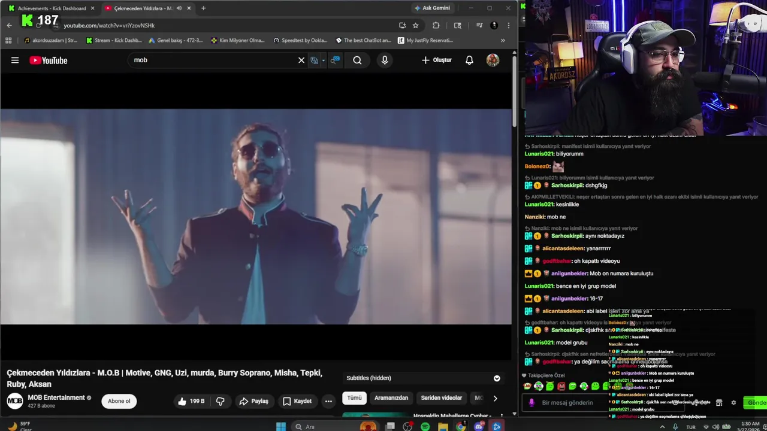This screenshot has width=767, height=431.
Task: Open the My JustFly Reservation bookmark
Action: 425,41
